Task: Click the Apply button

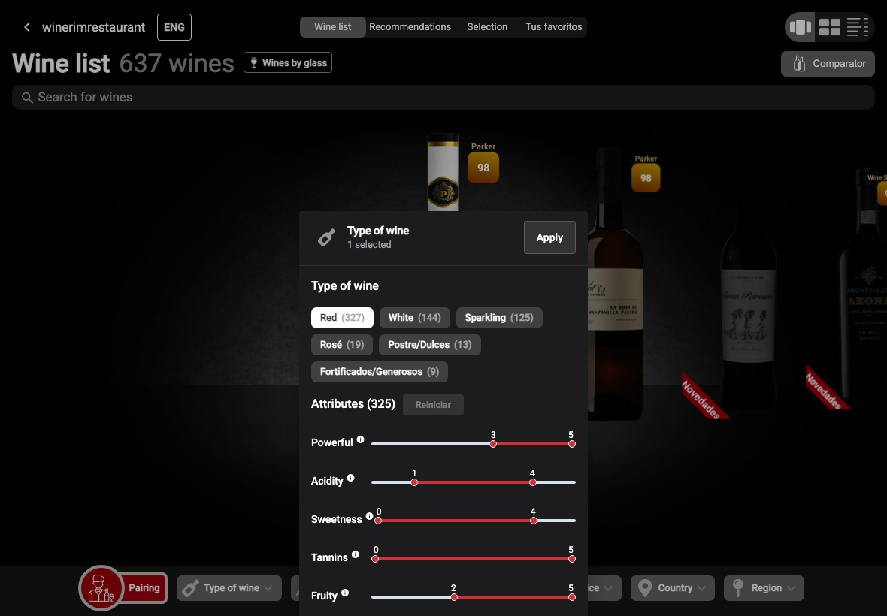Action: click(549, 237)
